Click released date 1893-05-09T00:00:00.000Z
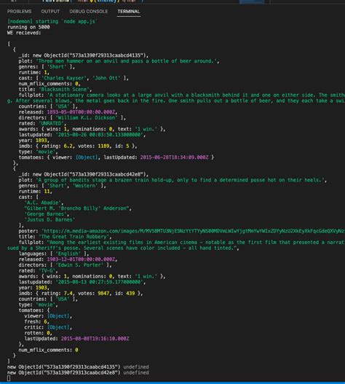Viewport: 345px width, 384px height. coord(81,112)
